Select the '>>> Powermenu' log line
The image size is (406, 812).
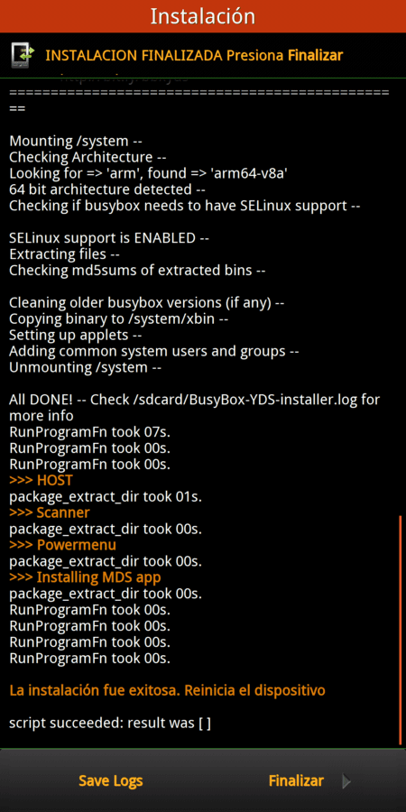pyautogui.click(x=62, y=545)
